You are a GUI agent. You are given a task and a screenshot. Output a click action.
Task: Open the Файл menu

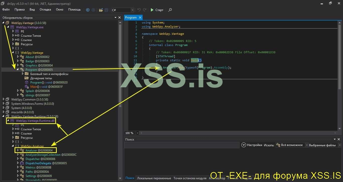6,10
